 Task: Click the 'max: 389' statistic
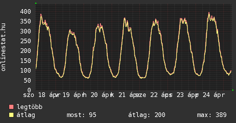click(212, 115)
